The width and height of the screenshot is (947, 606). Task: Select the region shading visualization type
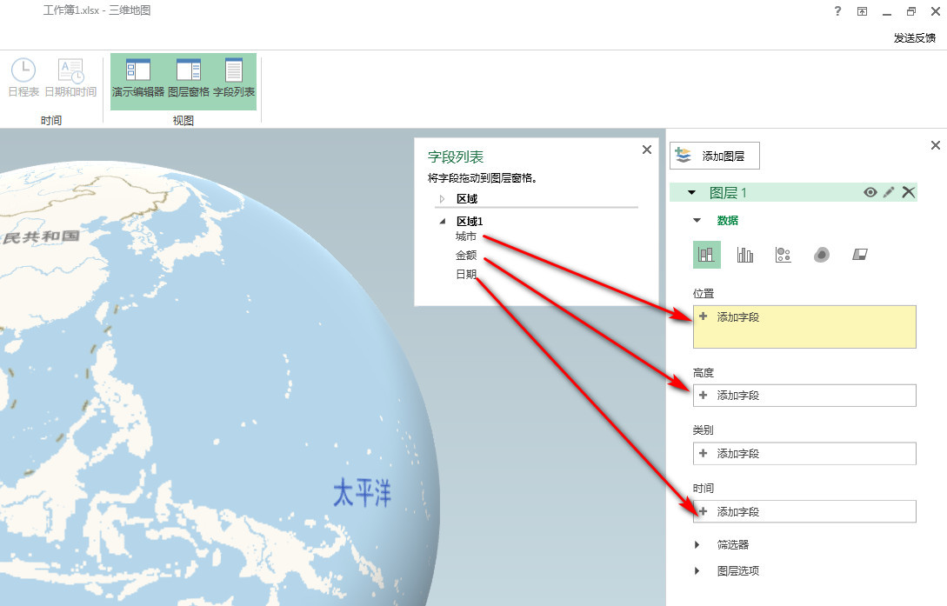(x=859, y=254)
